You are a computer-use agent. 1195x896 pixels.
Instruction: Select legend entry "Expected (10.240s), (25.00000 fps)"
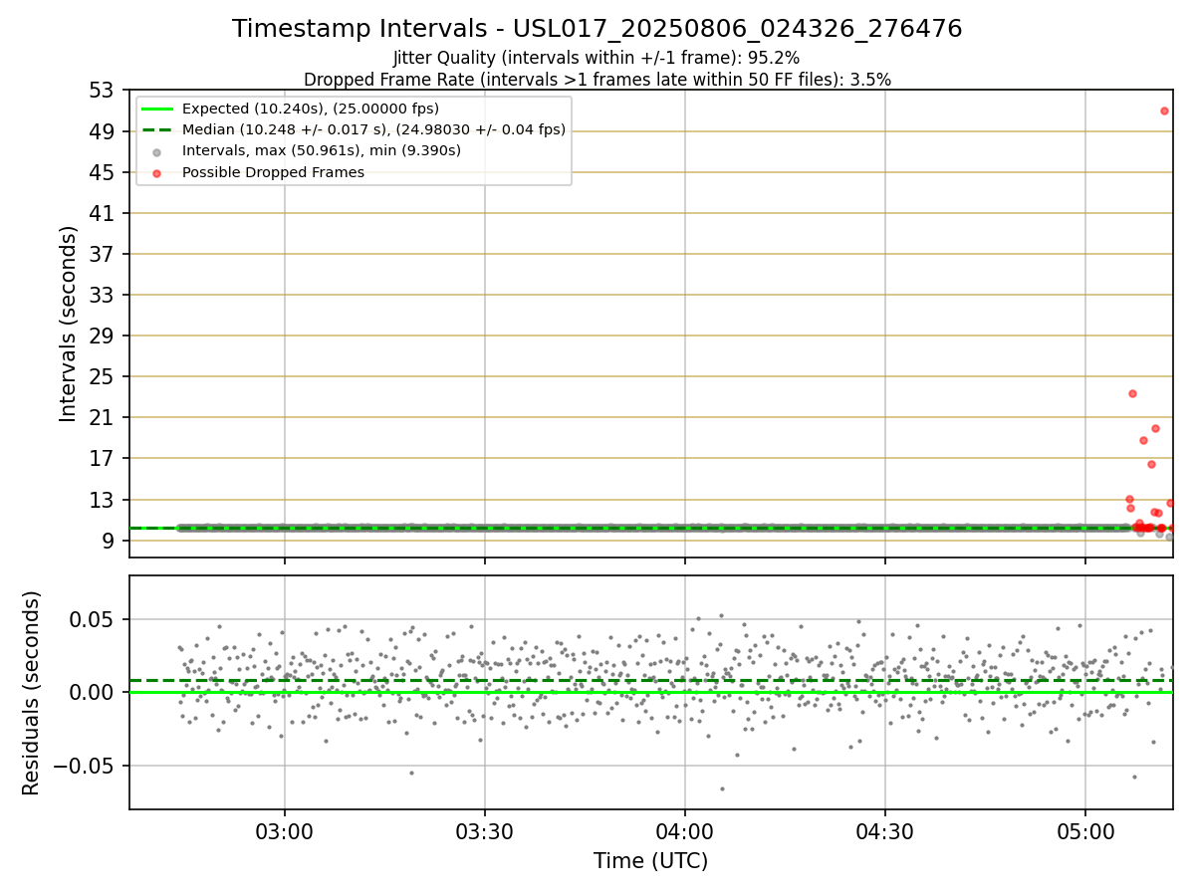tap(310, 109)
